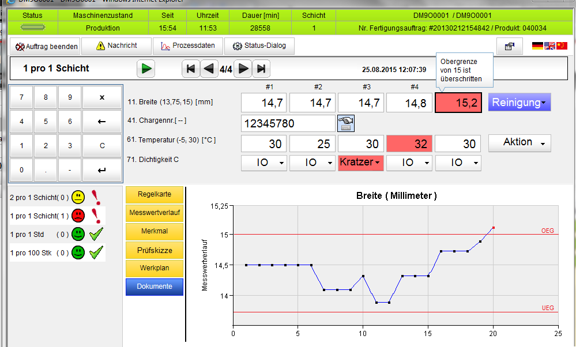The width and height of the screenshot is (576, 347).
Task: Click green checkmark for 1 pro 1 Std
Action: pyautogui.click(x=96, y=233)
